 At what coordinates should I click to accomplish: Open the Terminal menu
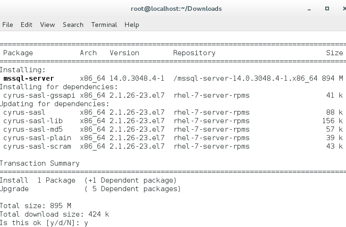pos(104,25)
